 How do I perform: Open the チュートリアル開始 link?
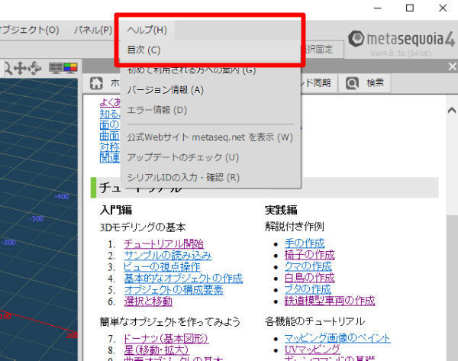[161, 243]
